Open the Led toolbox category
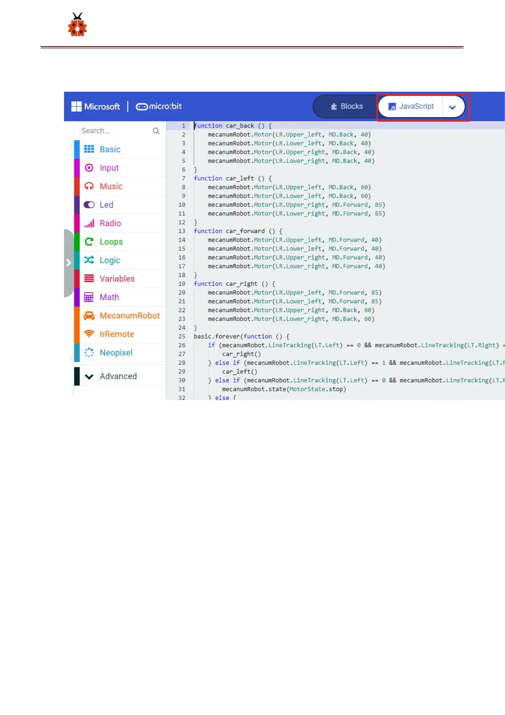Viewport: 505px width, 715px height. coord(120,205)
